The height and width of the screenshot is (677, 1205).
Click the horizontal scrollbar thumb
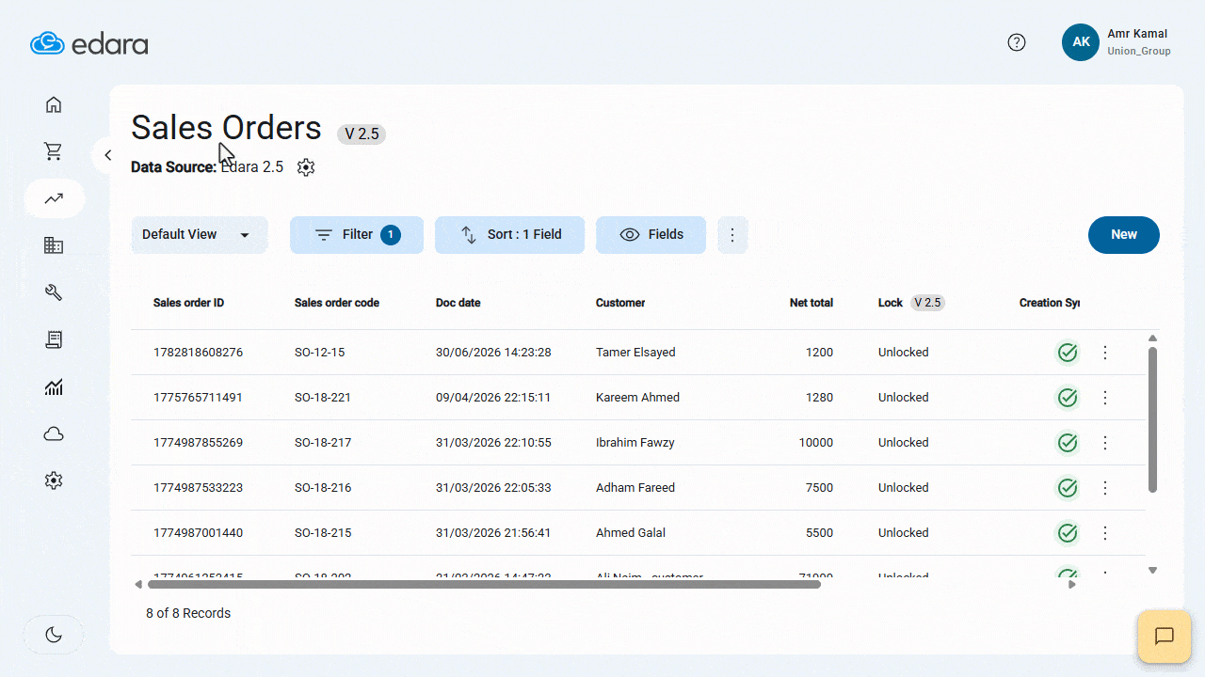(x=483, y=584)
